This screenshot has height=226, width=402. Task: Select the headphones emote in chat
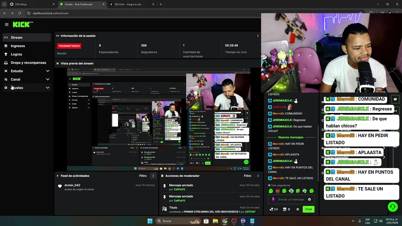click(x=291, y=191)
